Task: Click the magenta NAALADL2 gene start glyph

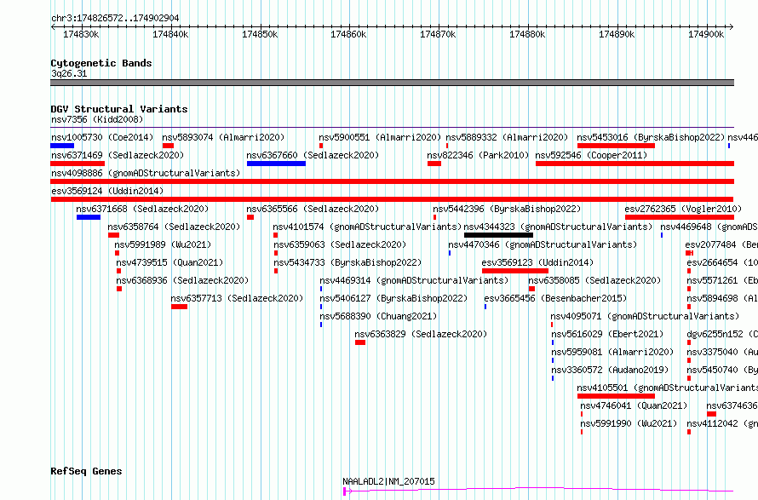Action: click(x=345, y=491)
